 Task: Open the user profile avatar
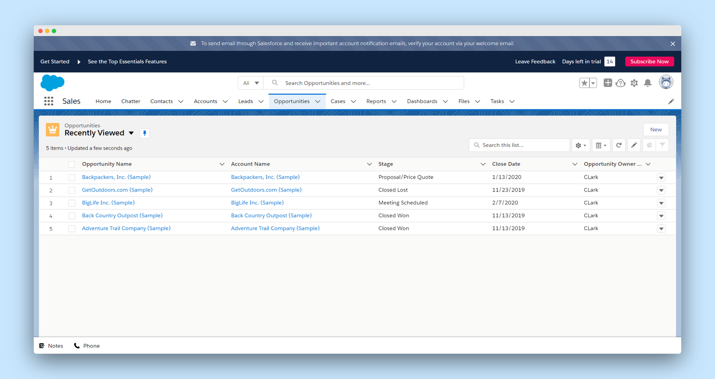coord(666,82)
